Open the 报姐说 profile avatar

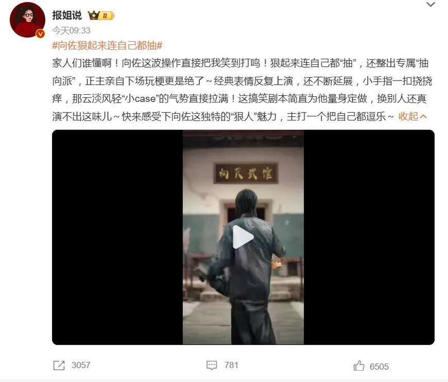click(x=27, y=20)
